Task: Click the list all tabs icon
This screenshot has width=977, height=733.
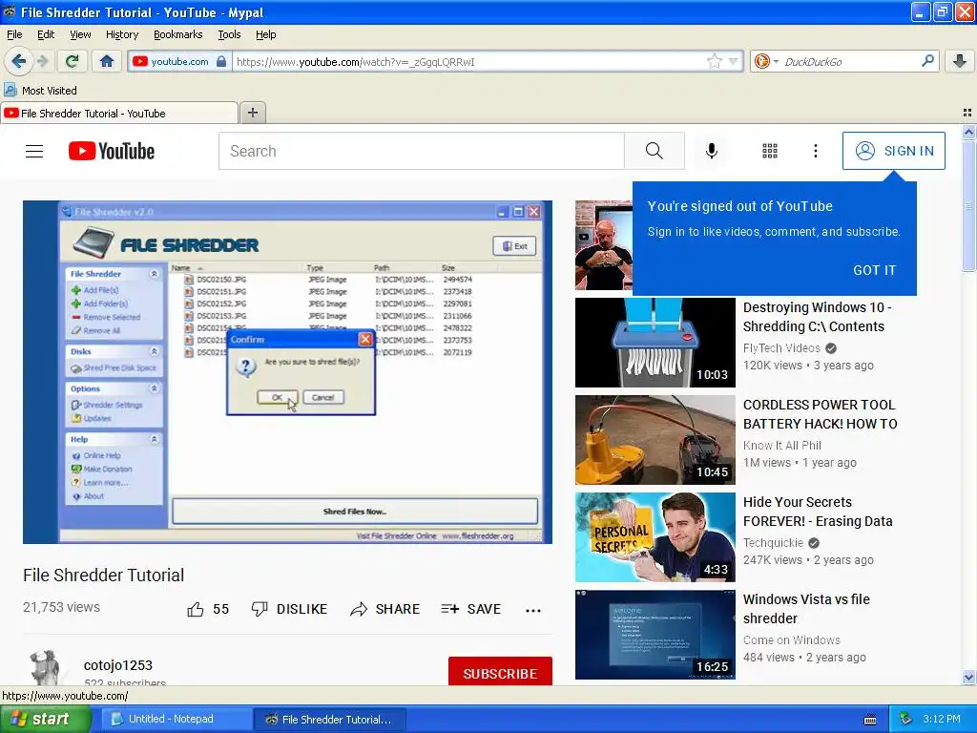Action: pyautogui.click(x=967, y=113)
